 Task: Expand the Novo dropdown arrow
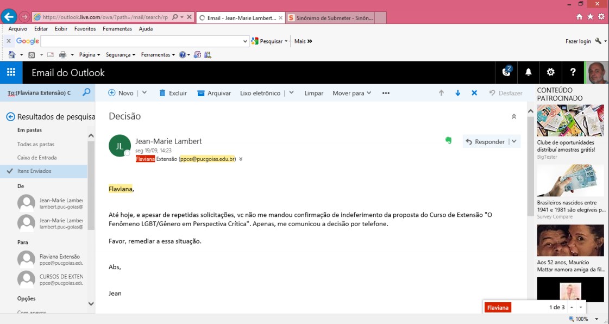point(144,93)
